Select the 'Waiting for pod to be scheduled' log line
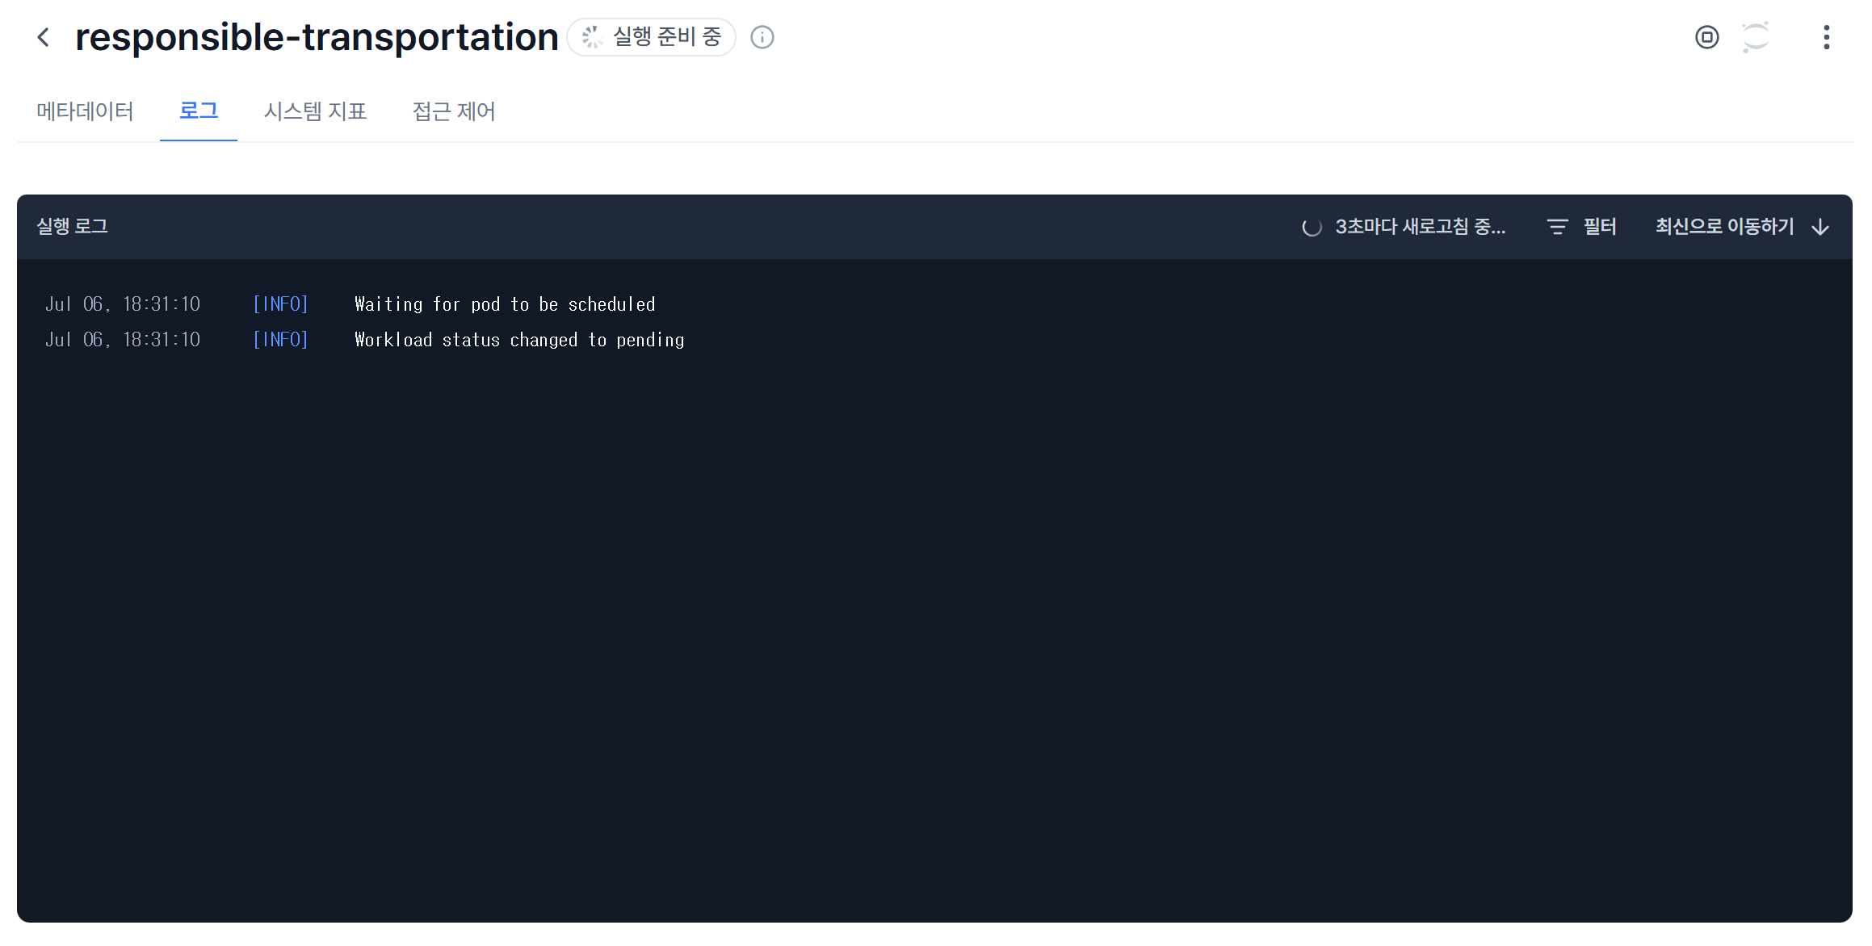The height and width of the screenshot is (946, 1872). [x=505, y=304]
